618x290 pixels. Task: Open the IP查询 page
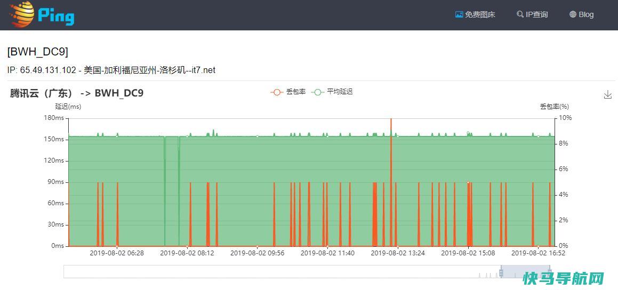click(x=532, y=14)
